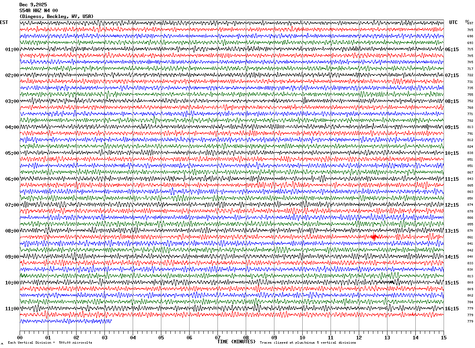Click the DC offset value 722
This screenshot has height=348, width=475.
point(470,75)
